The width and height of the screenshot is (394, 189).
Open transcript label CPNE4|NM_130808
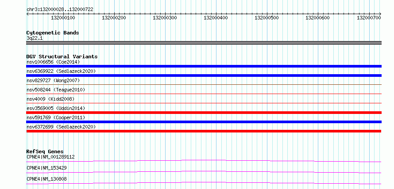click(x=46, y=179)
